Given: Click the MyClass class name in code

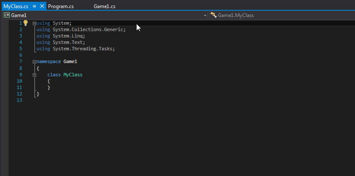Looking at the screenshot, I should pyautogui.click(x=73, y=75).
